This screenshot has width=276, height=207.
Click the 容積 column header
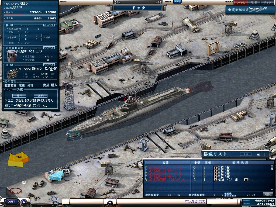(x=207, y=163)
